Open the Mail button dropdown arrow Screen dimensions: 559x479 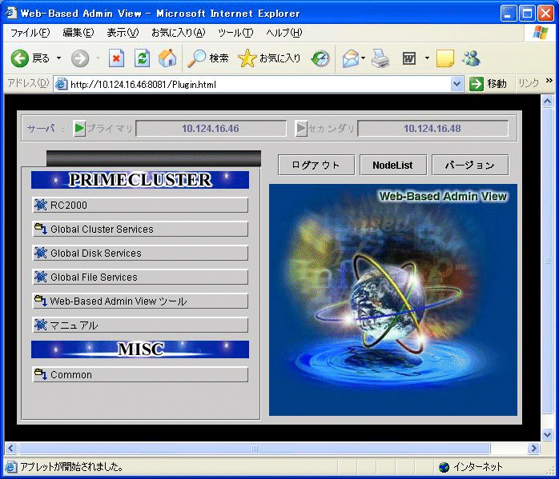(x=364, y=58)
